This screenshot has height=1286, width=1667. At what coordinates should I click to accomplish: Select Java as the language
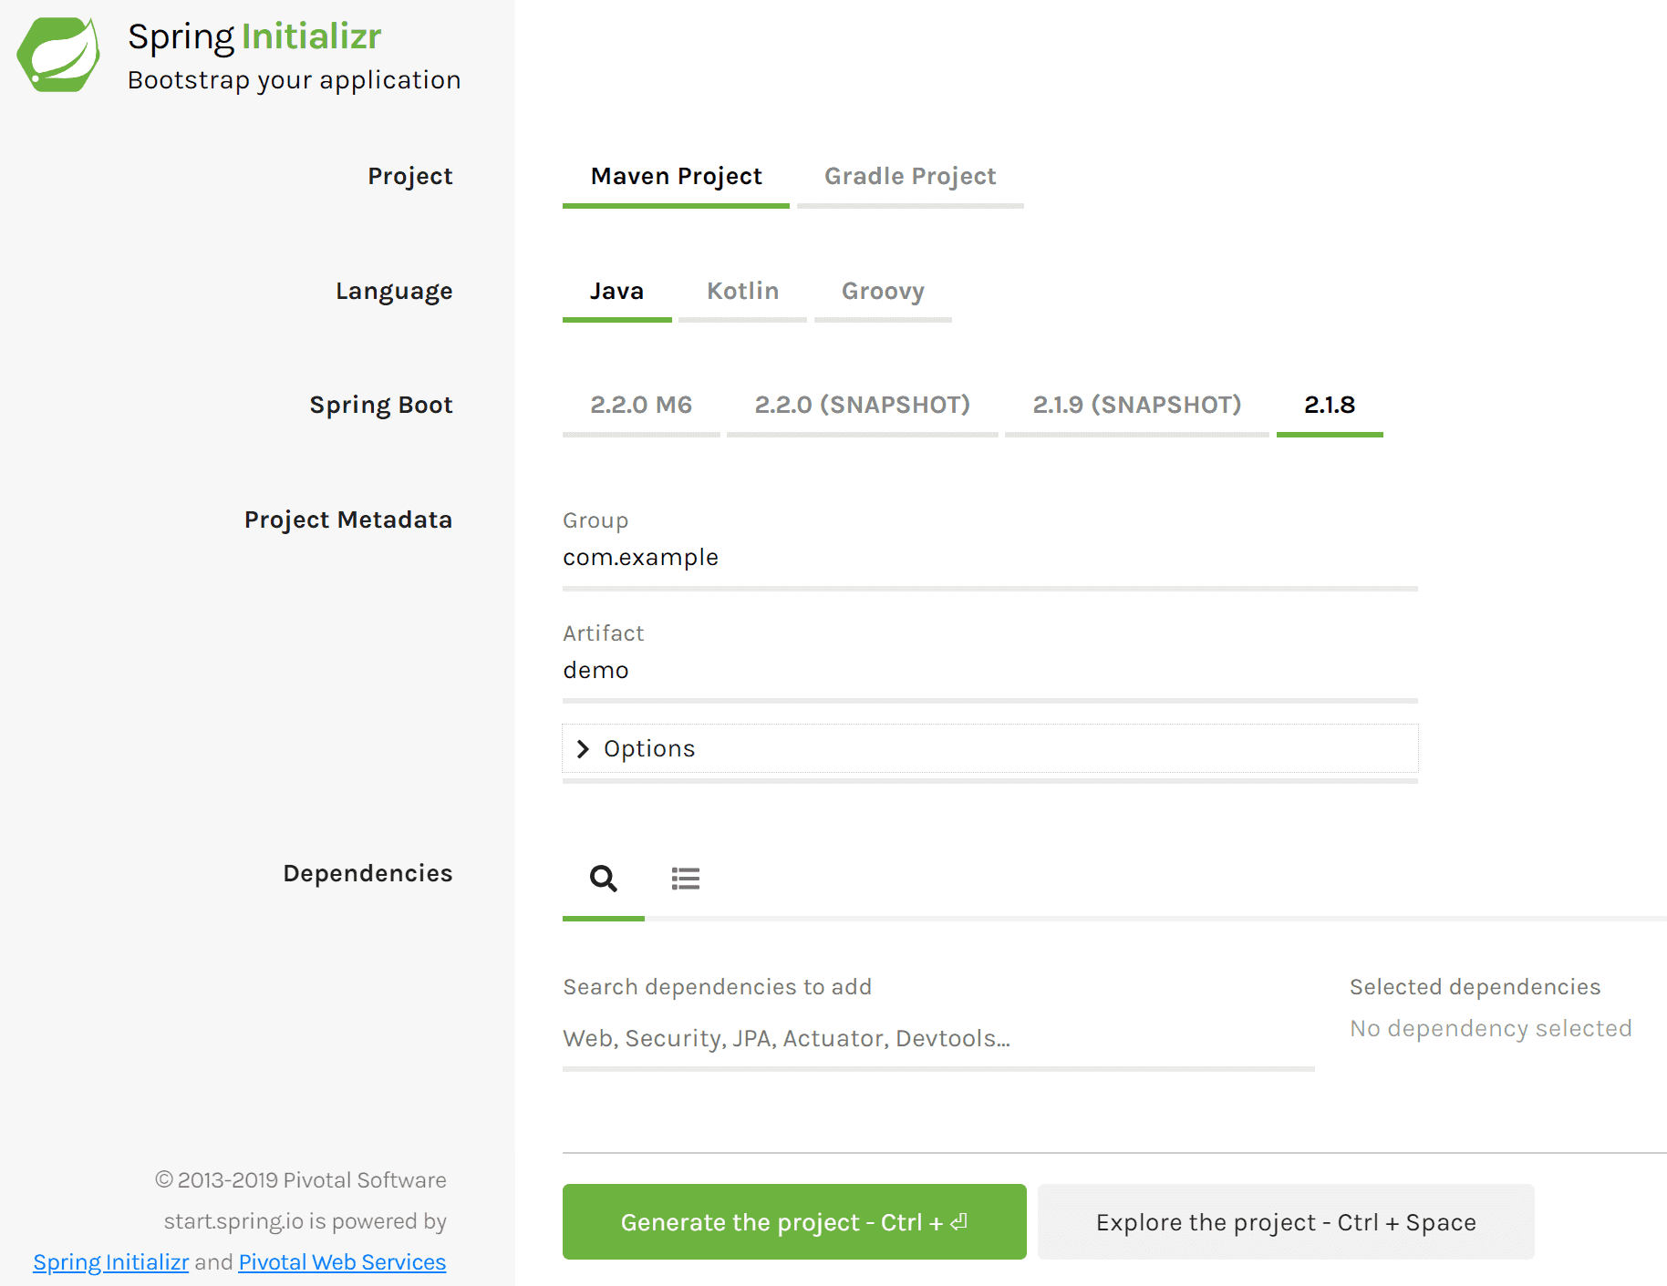(616, 292)
